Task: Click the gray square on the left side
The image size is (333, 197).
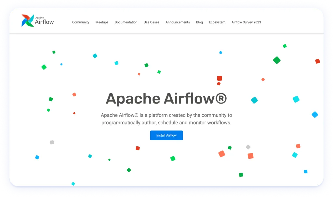Action: click(52, 142)
